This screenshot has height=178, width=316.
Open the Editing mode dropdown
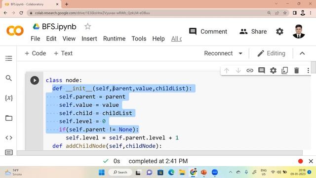[x=271, y=53]
